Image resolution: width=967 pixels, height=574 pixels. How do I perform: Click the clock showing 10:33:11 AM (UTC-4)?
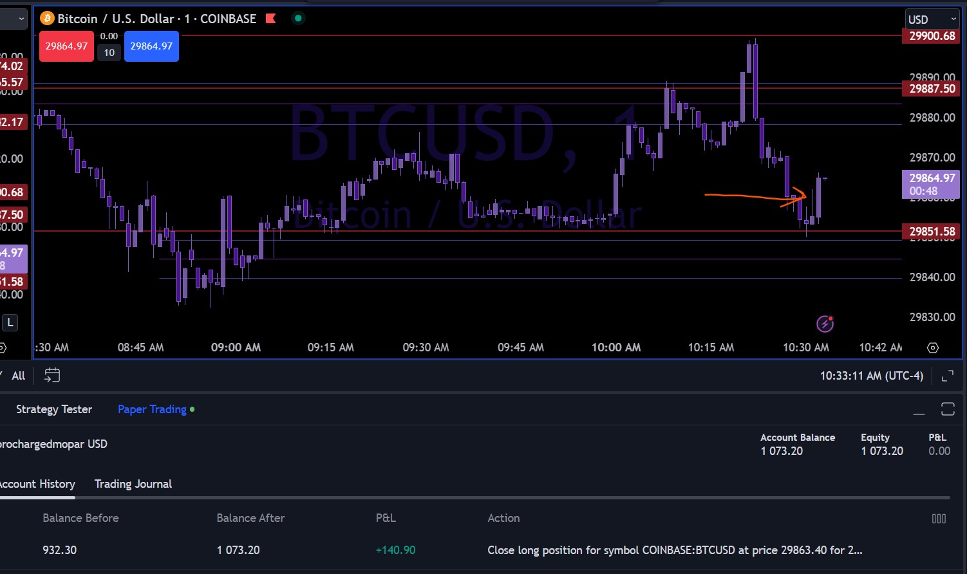(x=871, y=376)
